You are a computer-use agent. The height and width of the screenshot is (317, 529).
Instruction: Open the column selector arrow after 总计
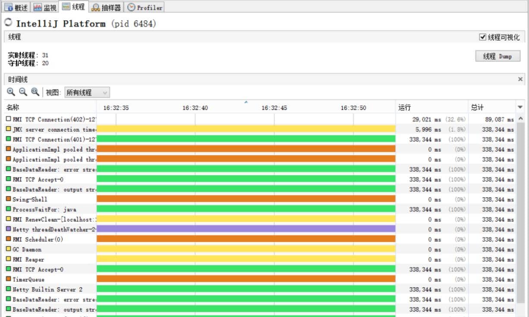(520, 107)
